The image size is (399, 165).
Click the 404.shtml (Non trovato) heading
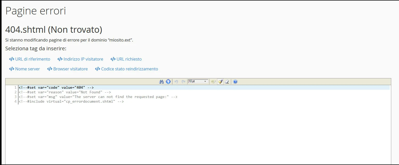(54, 29)
